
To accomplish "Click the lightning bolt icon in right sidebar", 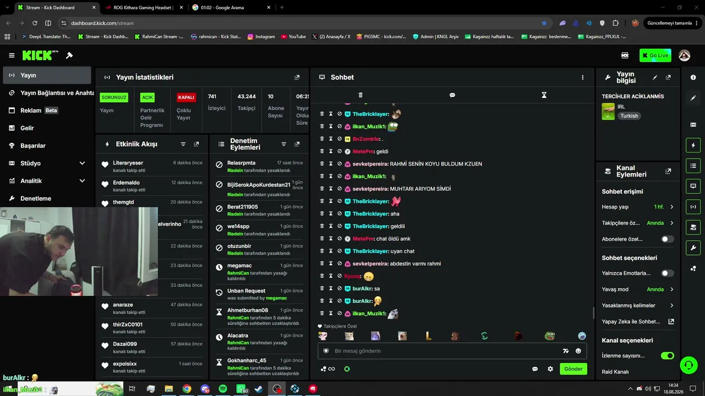I will tap(693, 145).
